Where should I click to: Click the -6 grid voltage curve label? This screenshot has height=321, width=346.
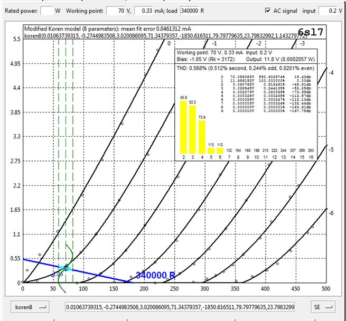tap(331, 213)
